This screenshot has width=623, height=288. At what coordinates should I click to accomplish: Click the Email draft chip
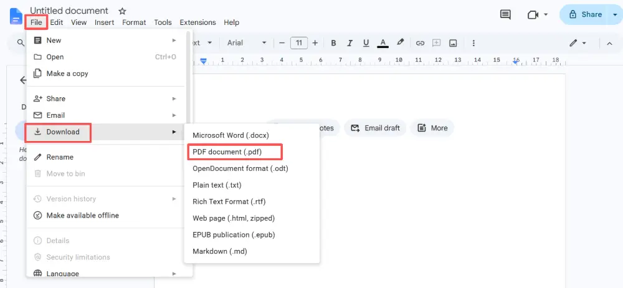pos(375,128)
